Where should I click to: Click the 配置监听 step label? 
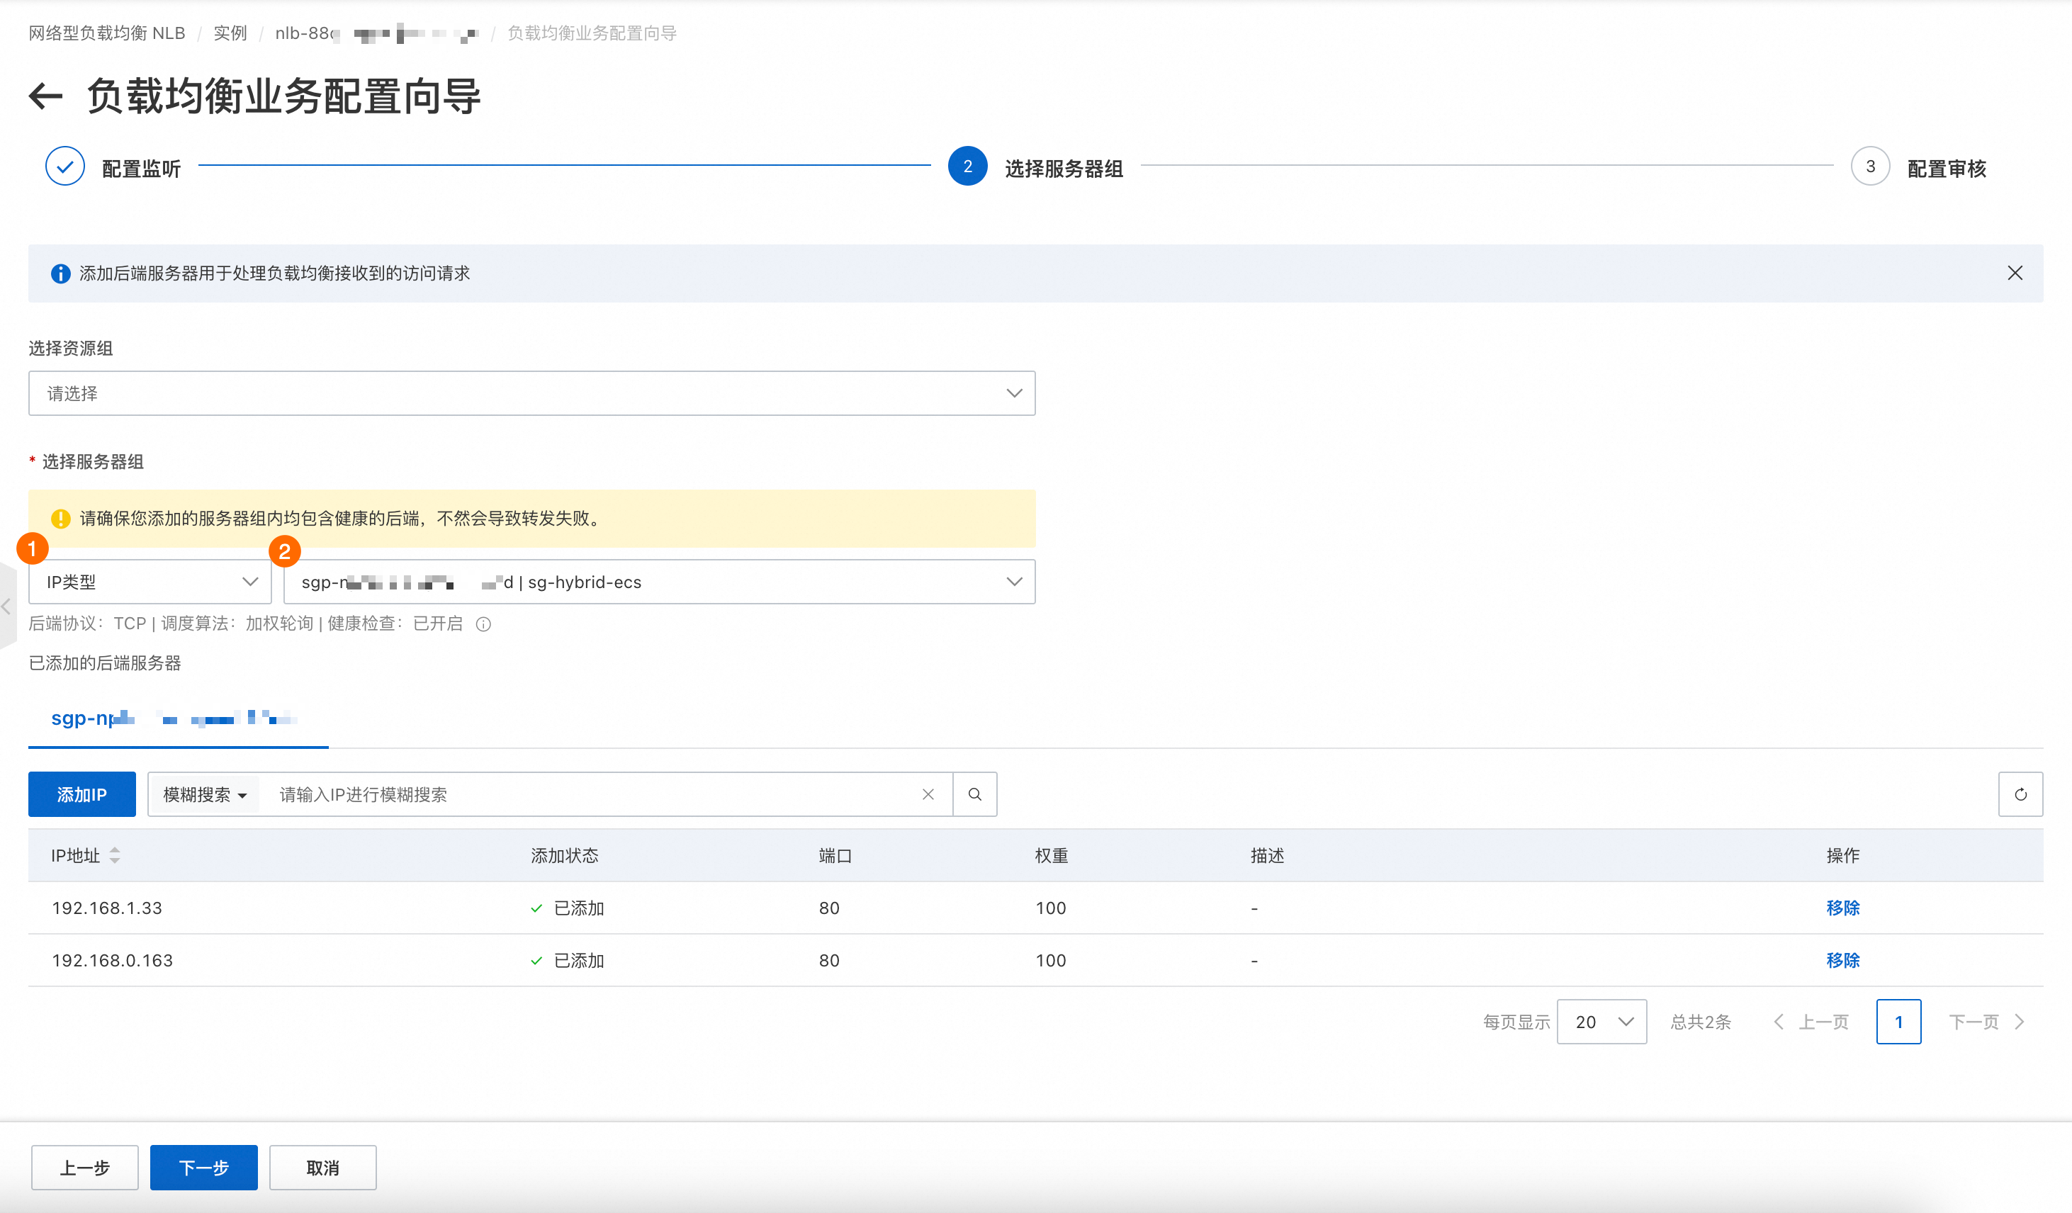point(142,169)
